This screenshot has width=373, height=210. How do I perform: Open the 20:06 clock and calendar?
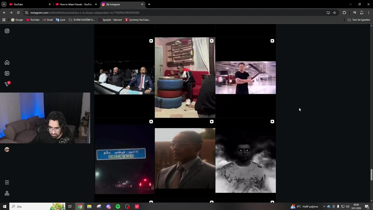[x=356, y=206]
